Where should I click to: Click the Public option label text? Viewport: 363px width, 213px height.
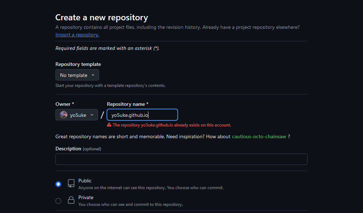pyautogui.click(x=85, y=181)
